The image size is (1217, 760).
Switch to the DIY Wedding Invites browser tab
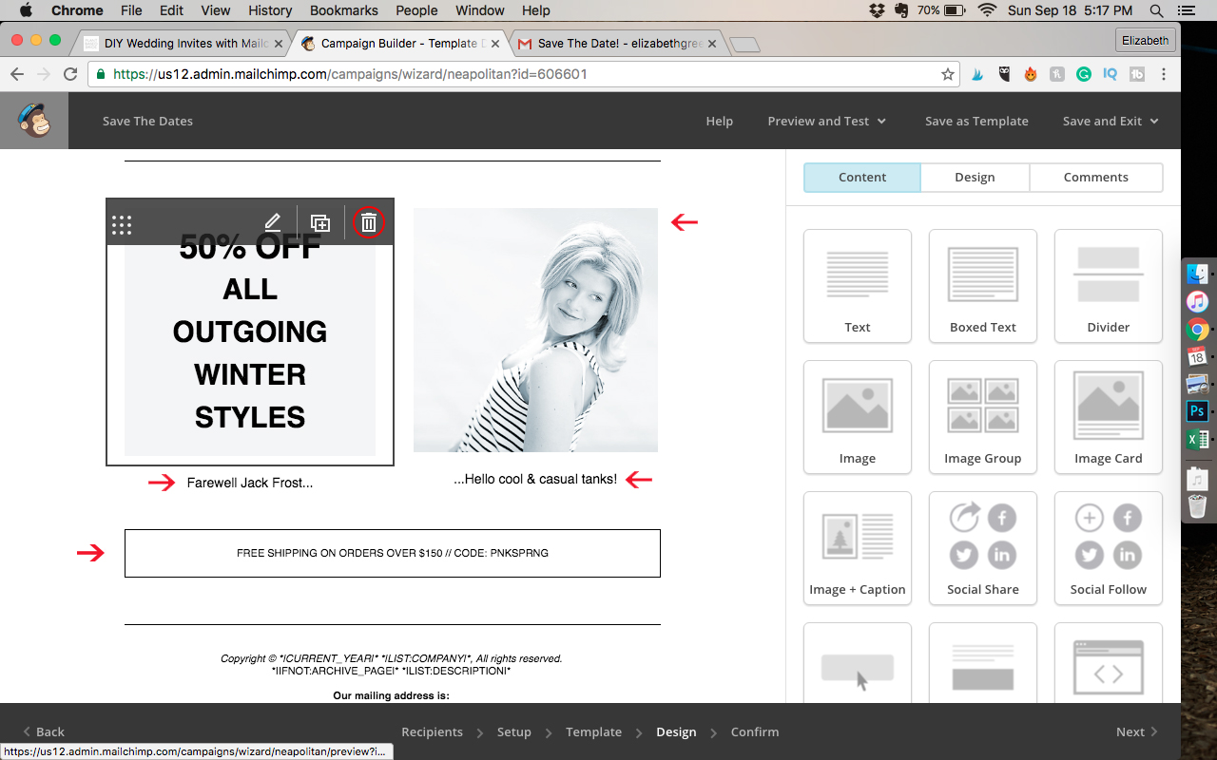click(x=183, y=44)
